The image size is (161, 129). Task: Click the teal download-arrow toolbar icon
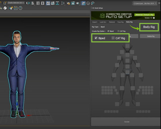[x=57, y=3]
